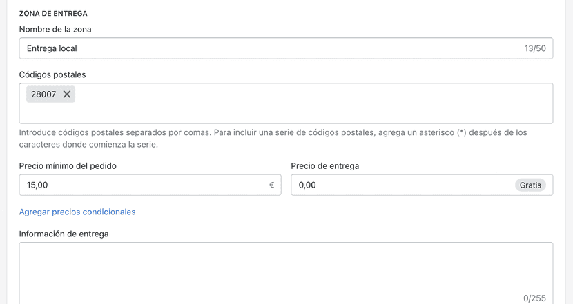Viewport: 573px width, 304px height.
Task: Click the 13/50 character counter
Action: click(535, 48)
